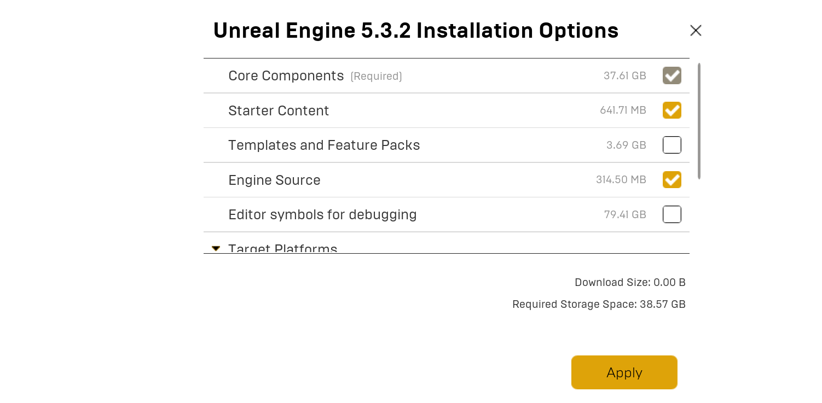Image resolution: width=822 pixels, height=403 pixels.
Task: Click the 3.69 GB size value
Action: [x=626, y=145]
